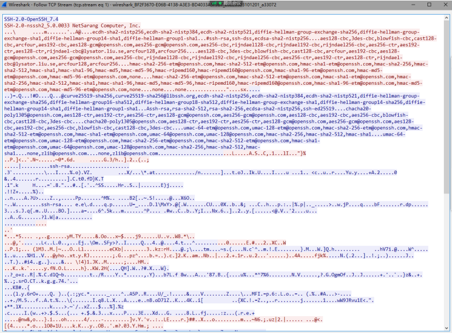
Task: Minimize the Follow TCP Stream window
Action: 413,5
